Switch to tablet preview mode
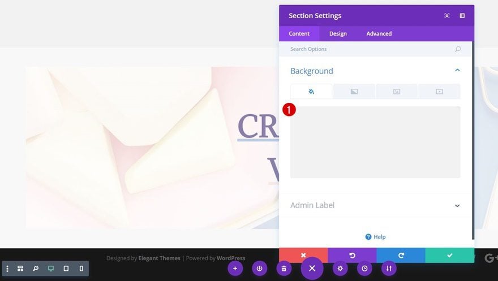The height and width of the screenshot is (281, 498). click(66, 269)
